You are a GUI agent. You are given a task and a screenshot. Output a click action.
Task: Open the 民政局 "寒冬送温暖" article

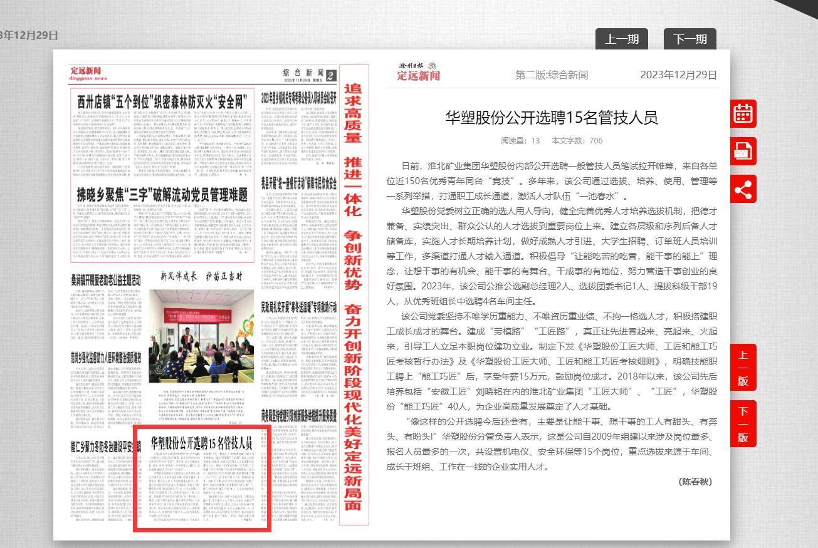pyautogui.click(x=299, y=308)
